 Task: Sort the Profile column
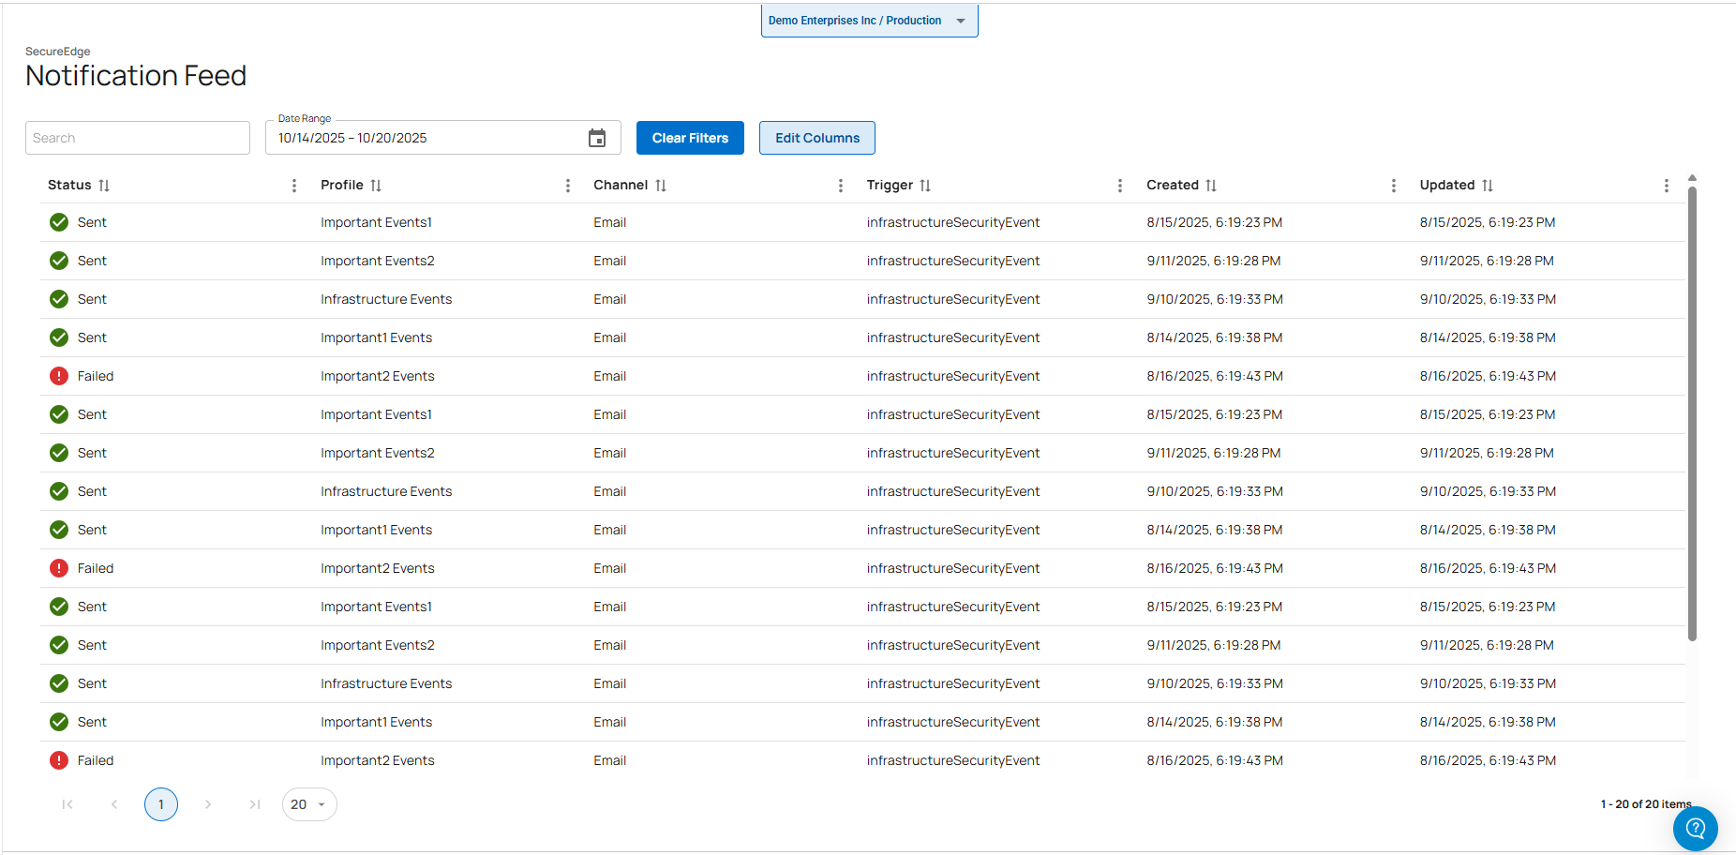click(375, 185)
